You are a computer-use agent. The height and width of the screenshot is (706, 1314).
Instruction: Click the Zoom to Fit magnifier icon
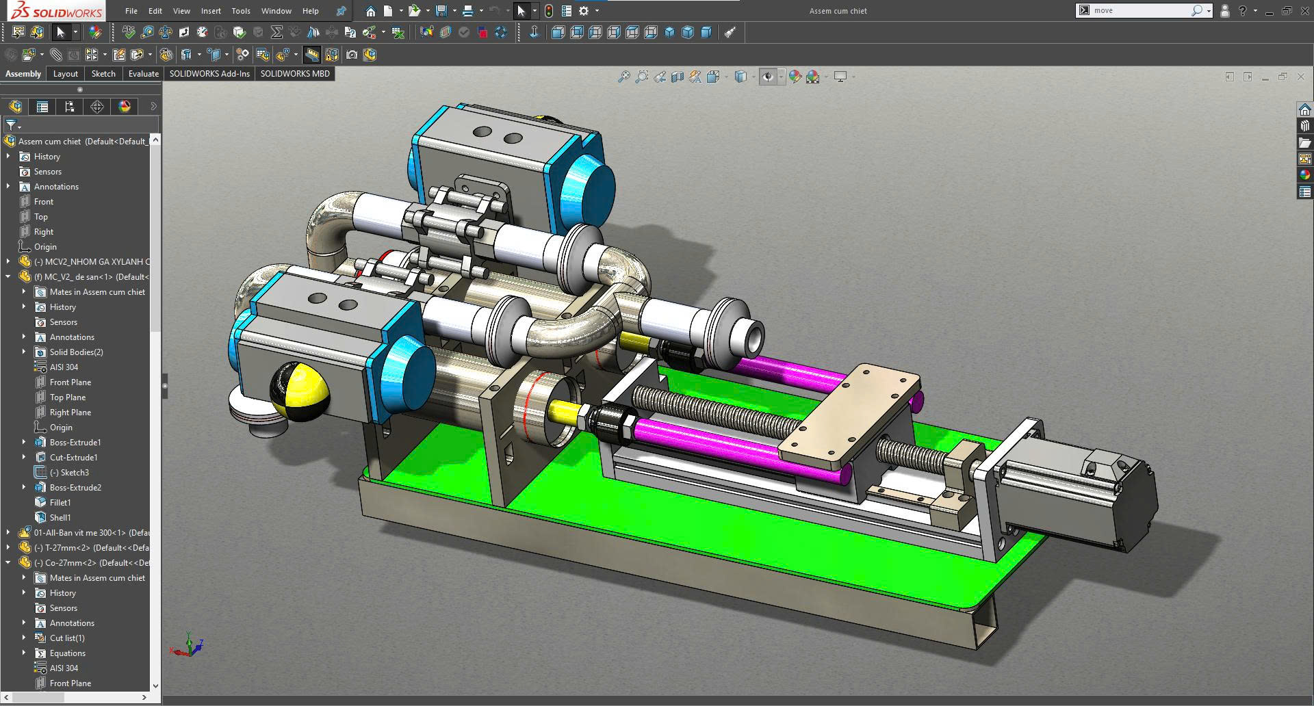(623, 77)
